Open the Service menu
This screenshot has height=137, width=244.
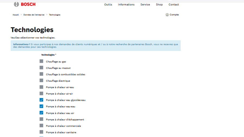coord(145,5)
